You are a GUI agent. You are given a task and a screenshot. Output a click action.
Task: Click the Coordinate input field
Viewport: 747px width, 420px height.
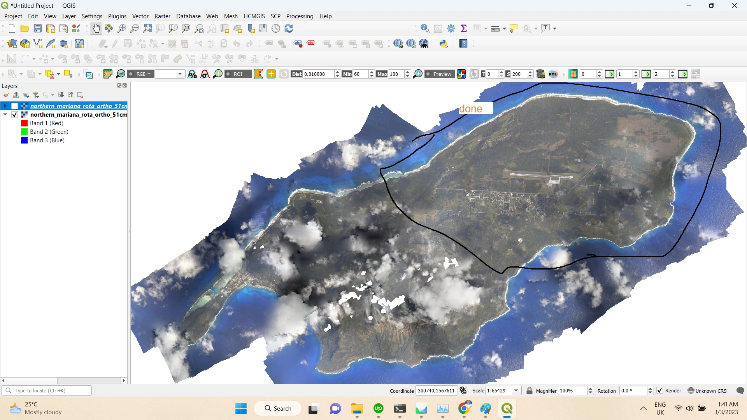(x=436, y=390)
